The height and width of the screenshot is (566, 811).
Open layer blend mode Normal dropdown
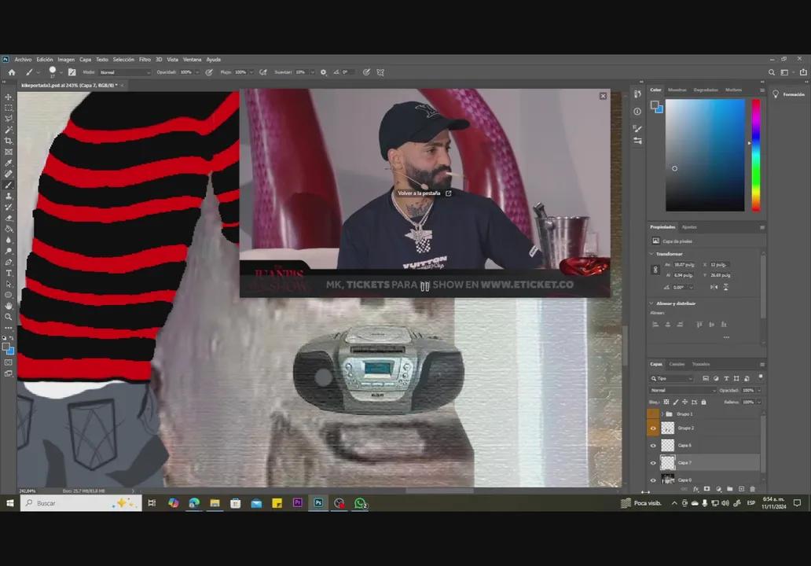pos(683,390)
